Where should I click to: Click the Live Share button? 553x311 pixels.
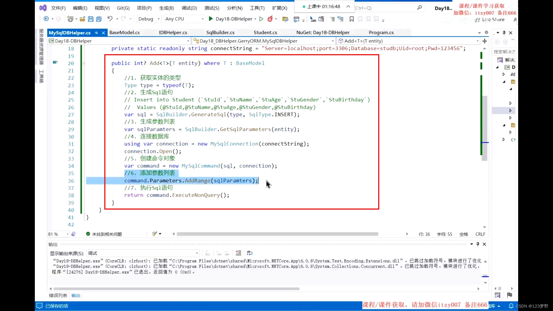click(x=490, y=20)
